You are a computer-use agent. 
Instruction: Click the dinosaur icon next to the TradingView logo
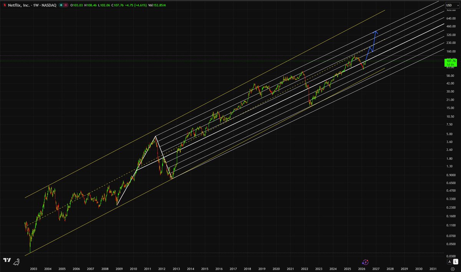17,262
